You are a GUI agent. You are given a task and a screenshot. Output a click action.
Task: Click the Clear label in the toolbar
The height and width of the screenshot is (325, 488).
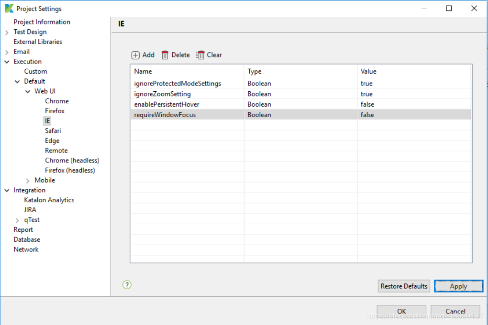click(x=214, y=55)
